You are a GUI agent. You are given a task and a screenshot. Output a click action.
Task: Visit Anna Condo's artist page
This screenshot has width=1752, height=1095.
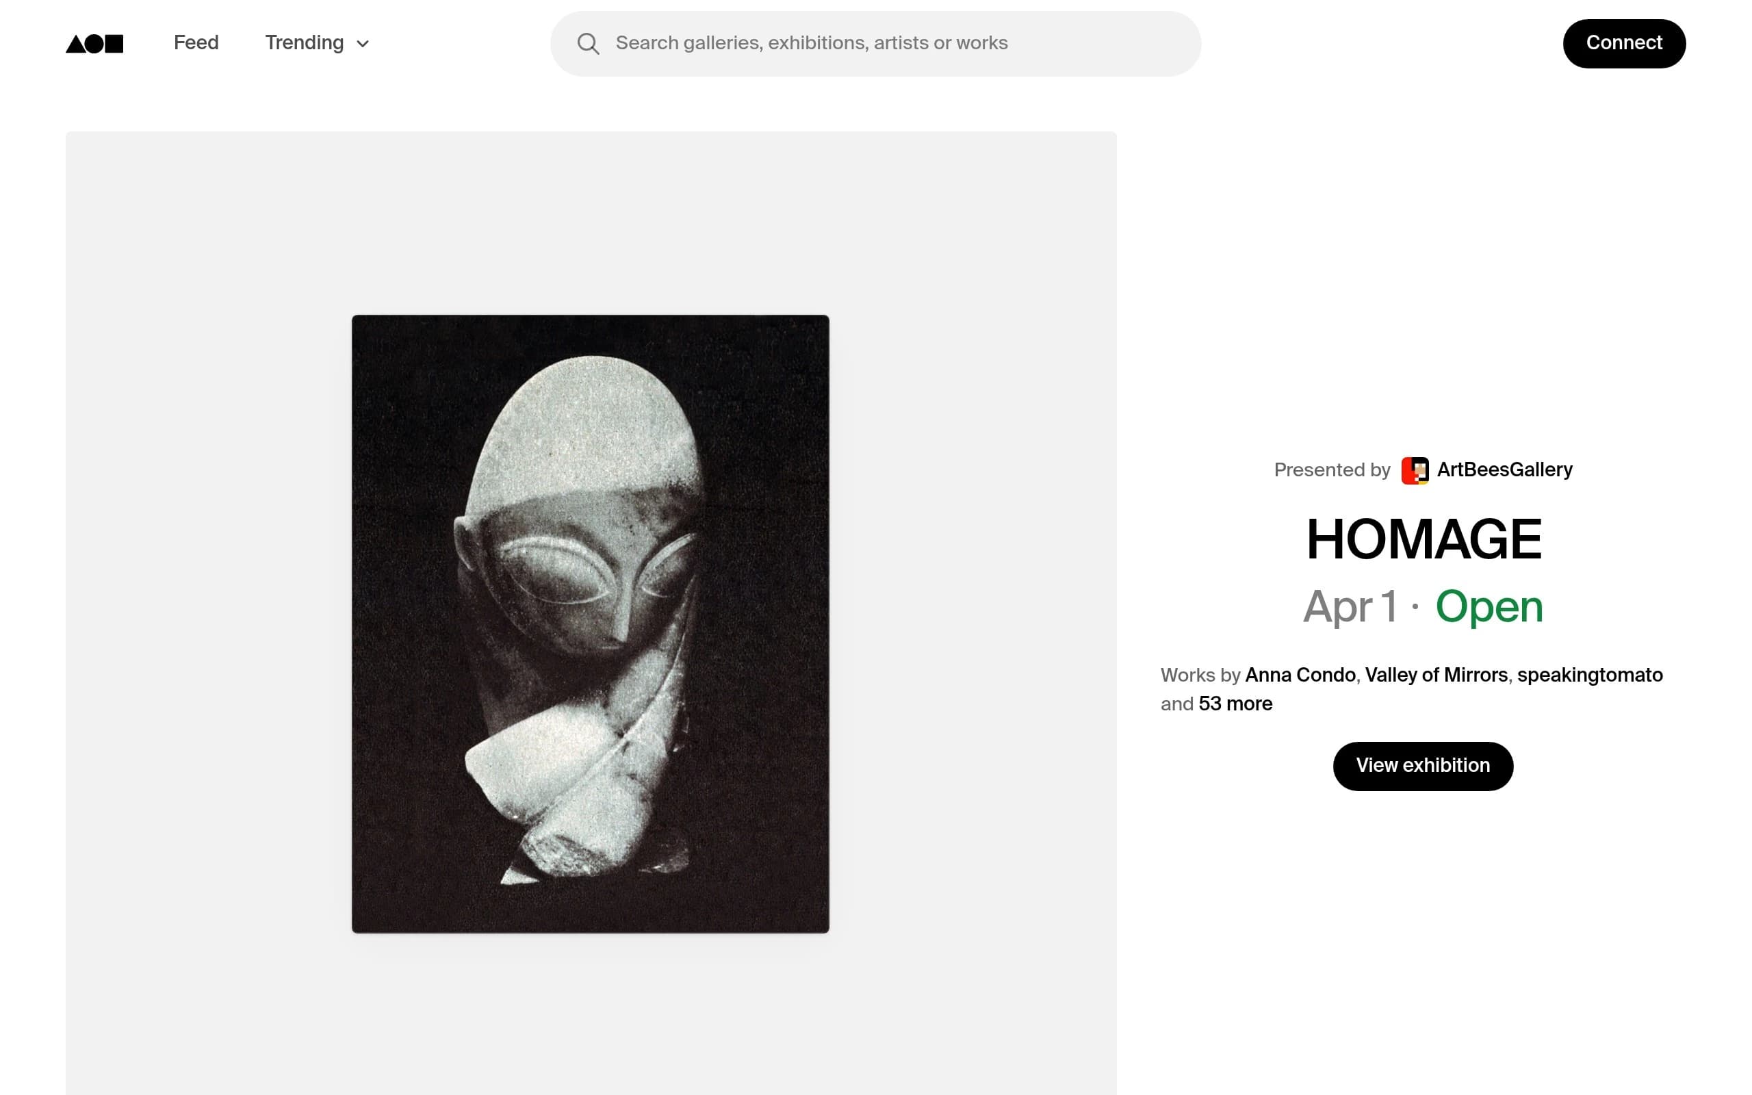[1300, 675]
